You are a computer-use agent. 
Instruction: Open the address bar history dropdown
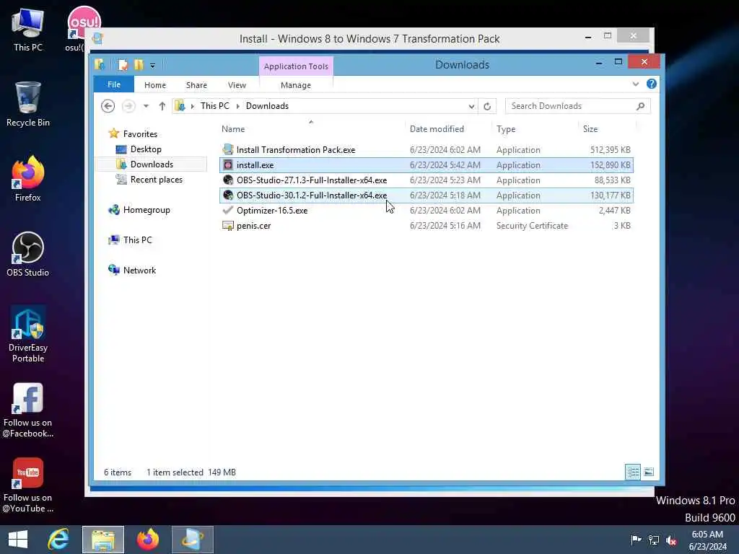471,107
